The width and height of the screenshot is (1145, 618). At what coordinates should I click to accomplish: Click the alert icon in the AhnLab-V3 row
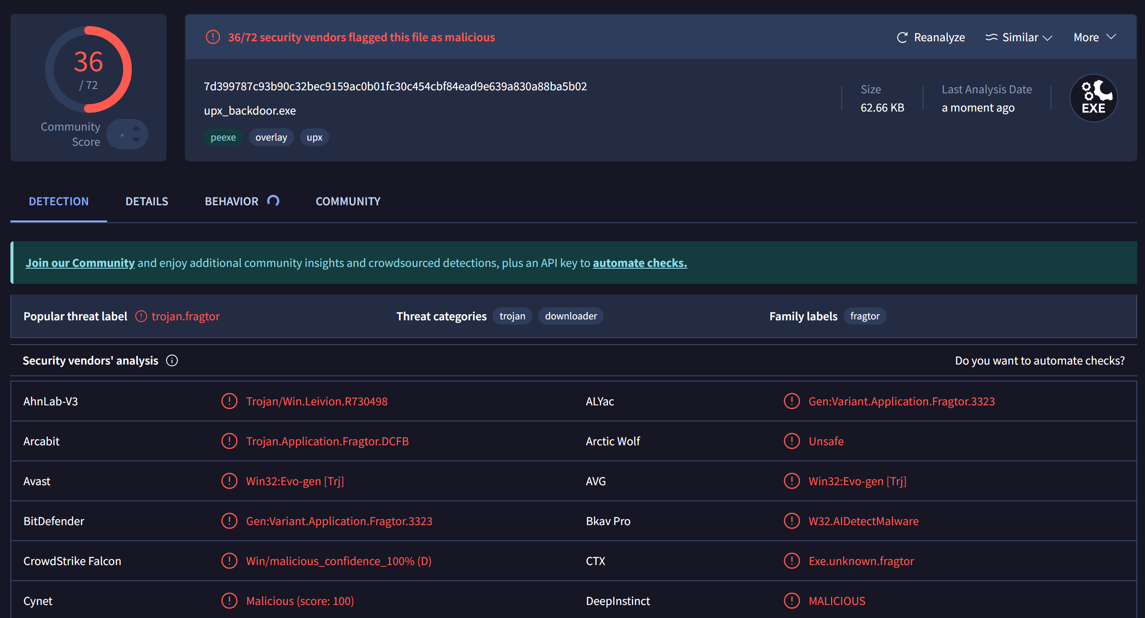(229, 401)
